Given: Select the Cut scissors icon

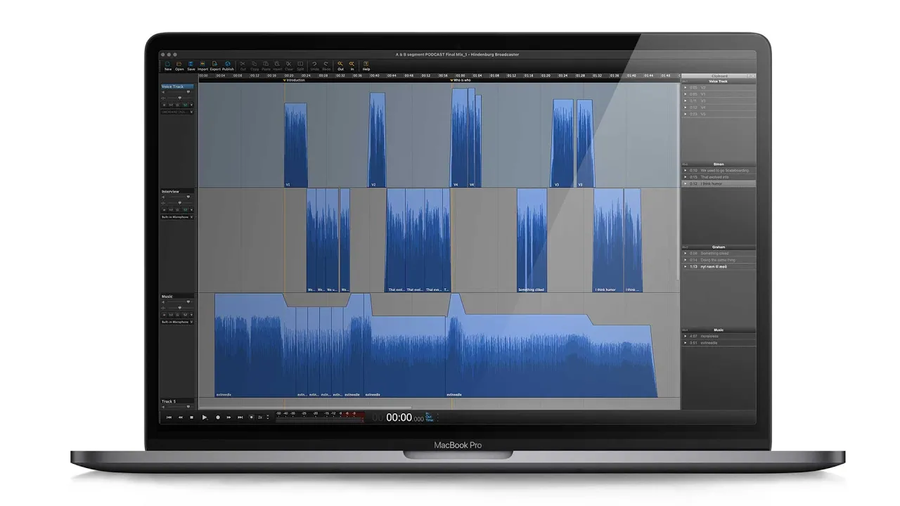Looking at the screenshot, I should coord(243,66).
